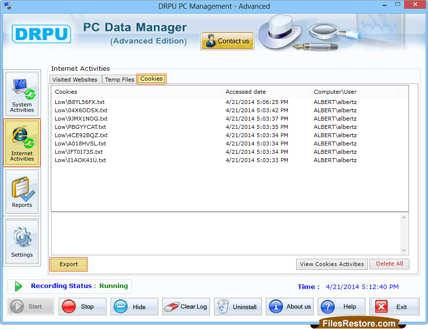The image size is (428, 329).
Task: Open the System Activities panel
Action: 22,94
